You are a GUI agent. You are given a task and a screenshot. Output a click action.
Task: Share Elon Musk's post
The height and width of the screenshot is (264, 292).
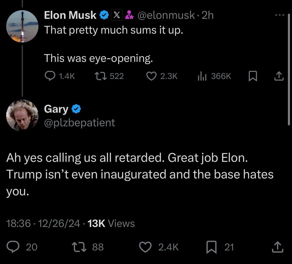click(x=279, y=76)
